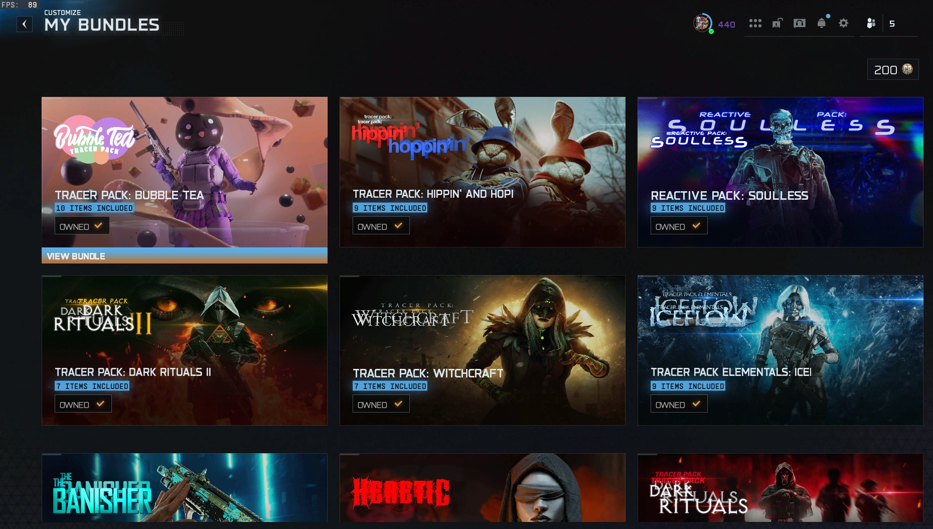Viewport: 933px width, 529px height.
Task: Click the Owned badge on Soulless
Action: (679, 226)
